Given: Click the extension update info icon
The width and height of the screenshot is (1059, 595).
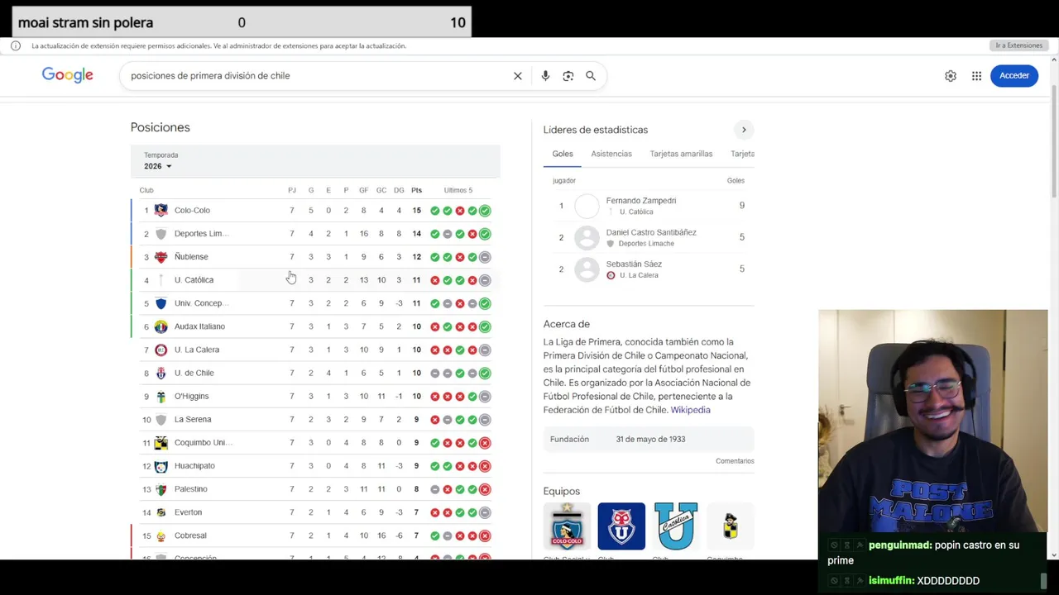Looking at the screenshot, I should (x=16, y=46).
